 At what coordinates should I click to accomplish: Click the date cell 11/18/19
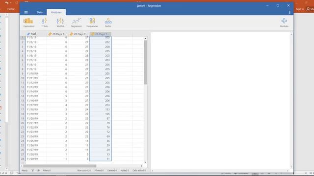point(36,110)
